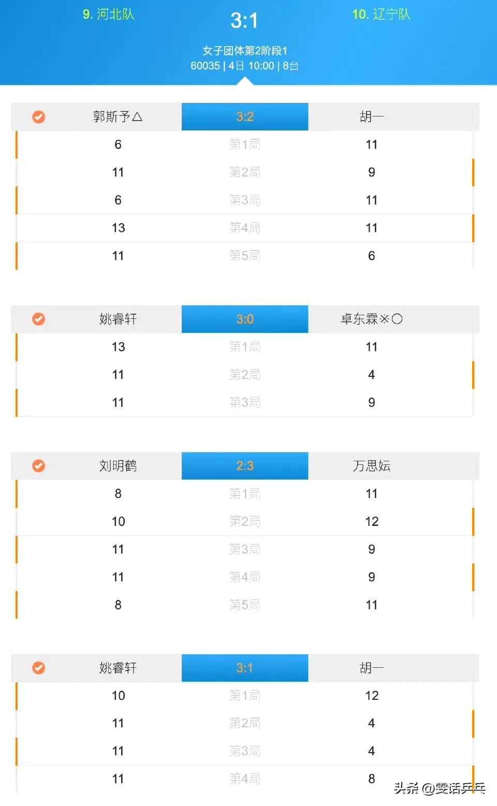Open the 9. 河北队 team link
This screenshot has width=497, height=806.
click(x=109, y=14)
